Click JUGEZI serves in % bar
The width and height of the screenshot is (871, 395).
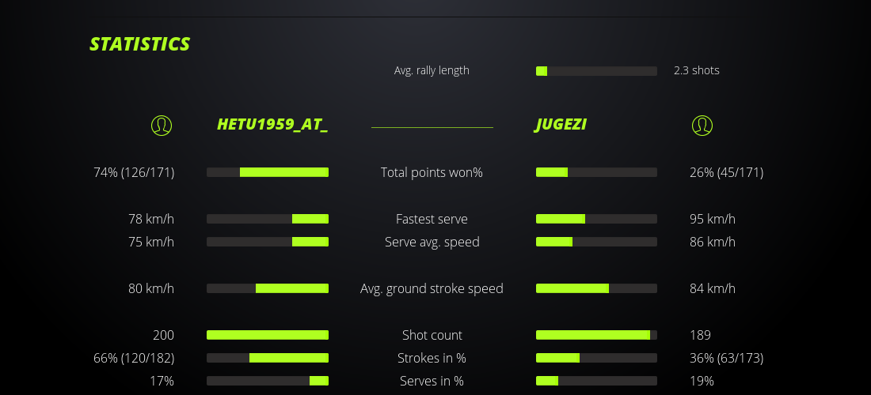(x=596, y=381)
